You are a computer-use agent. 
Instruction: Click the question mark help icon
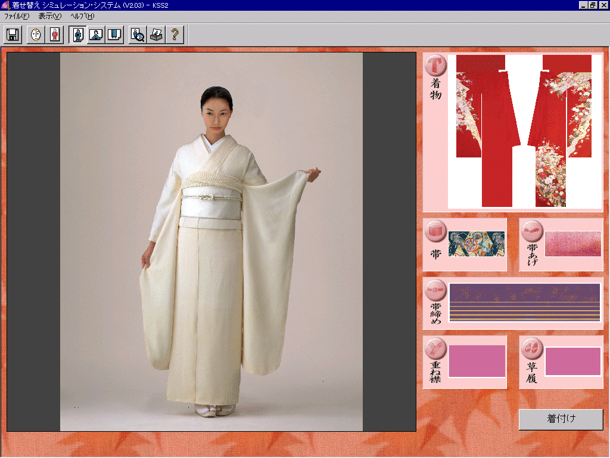click(x=175, y=35)
